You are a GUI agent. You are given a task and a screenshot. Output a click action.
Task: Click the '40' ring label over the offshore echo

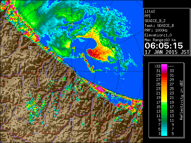point(113,48)
